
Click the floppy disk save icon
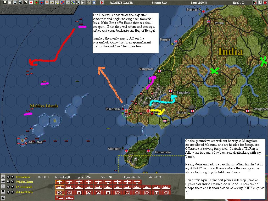pos(5,3)
